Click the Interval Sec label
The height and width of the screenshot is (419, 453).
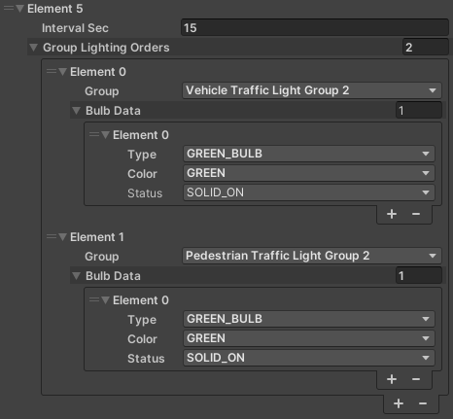point(75,28)
